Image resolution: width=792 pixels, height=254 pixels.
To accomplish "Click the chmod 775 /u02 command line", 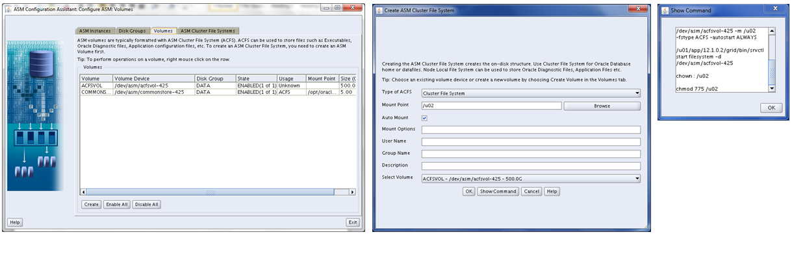I will click(696, 88).
